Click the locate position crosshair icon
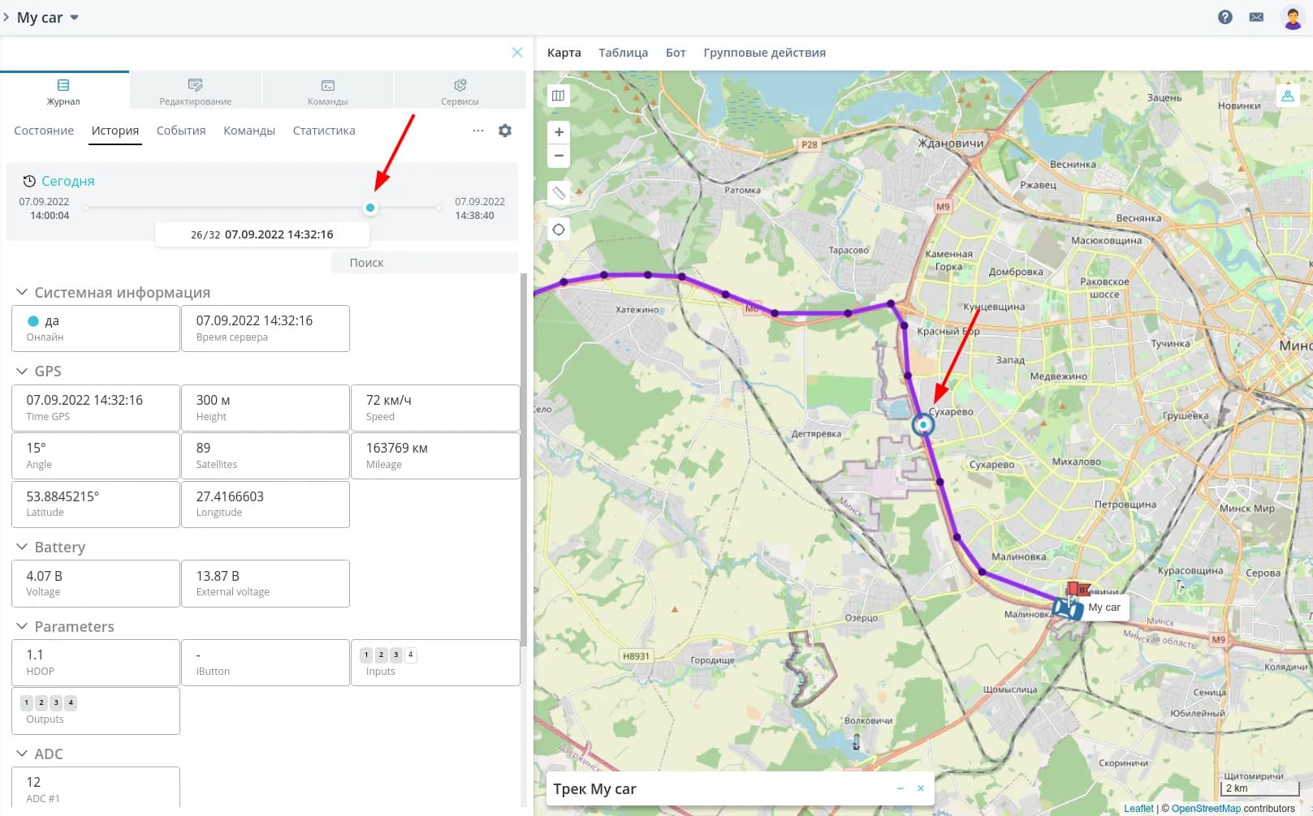The height and width of the screenshot is (816, 1313). 559,230
